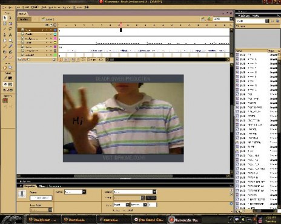Toggle lock dot of pink-outlined layer
The image size is (281, 224).
[51, 39]
